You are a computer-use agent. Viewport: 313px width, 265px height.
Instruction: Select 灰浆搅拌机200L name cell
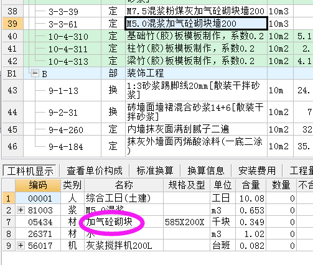pyautogui.click(x=124, y=246)
